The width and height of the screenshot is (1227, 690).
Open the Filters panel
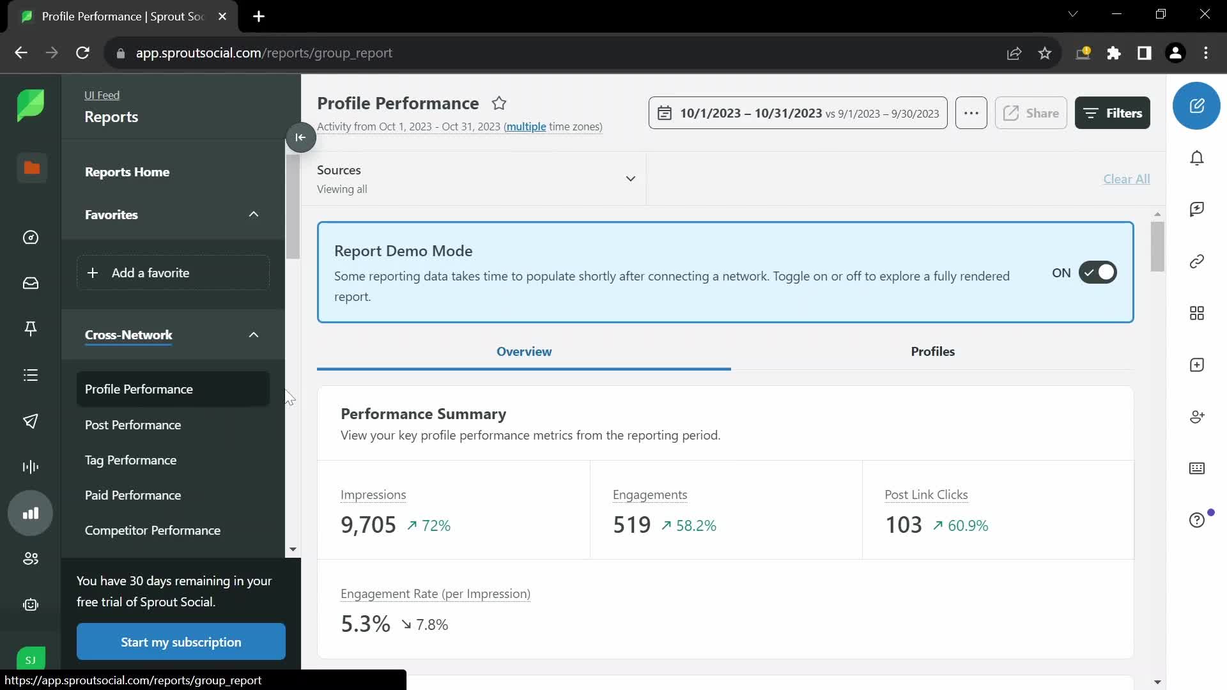click(x=1113, y=112)
